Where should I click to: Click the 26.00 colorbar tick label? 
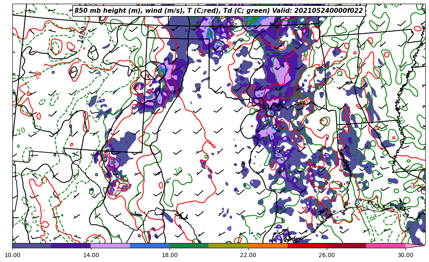click(327, 255)
